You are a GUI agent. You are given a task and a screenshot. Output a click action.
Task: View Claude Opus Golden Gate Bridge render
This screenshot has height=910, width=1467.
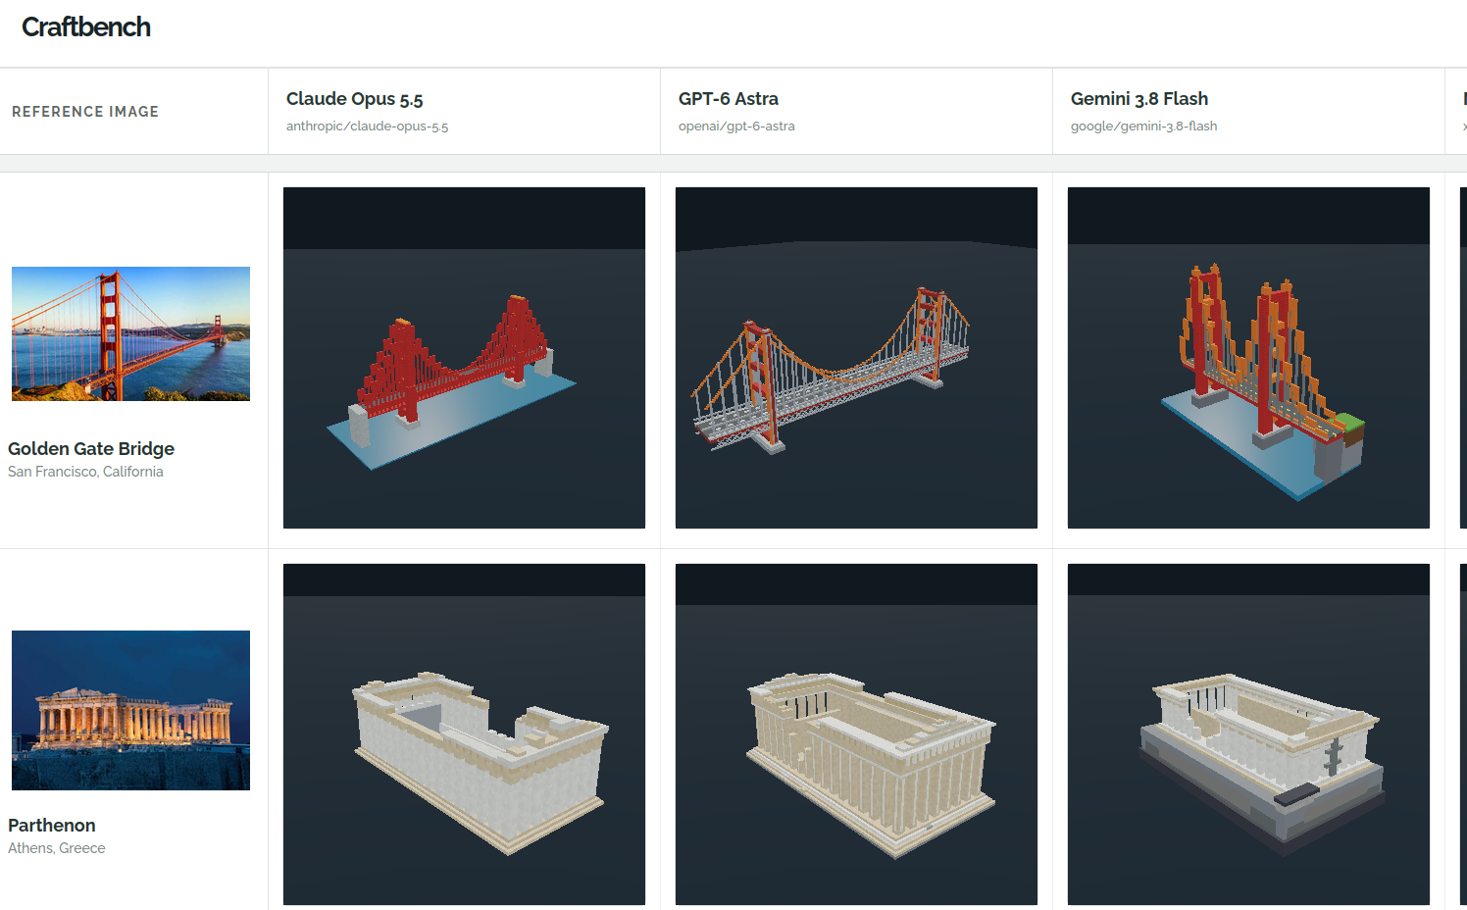point(464,358)
